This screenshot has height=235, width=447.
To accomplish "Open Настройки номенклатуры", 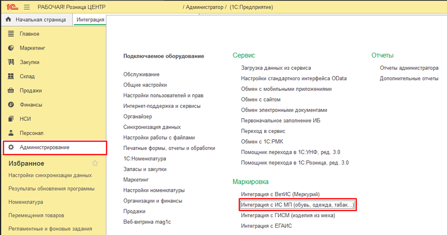I will [154, 191].
